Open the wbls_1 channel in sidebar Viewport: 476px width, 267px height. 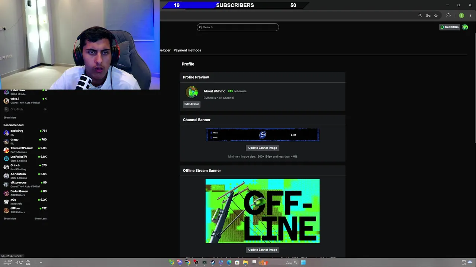[x=25, y=100]
